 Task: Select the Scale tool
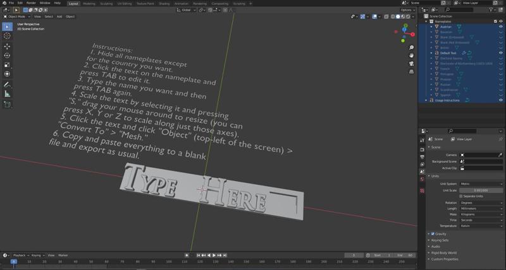(x=7, y=65)
